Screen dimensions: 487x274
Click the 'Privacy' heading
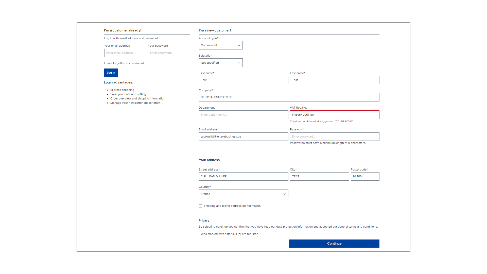[204, 221]
